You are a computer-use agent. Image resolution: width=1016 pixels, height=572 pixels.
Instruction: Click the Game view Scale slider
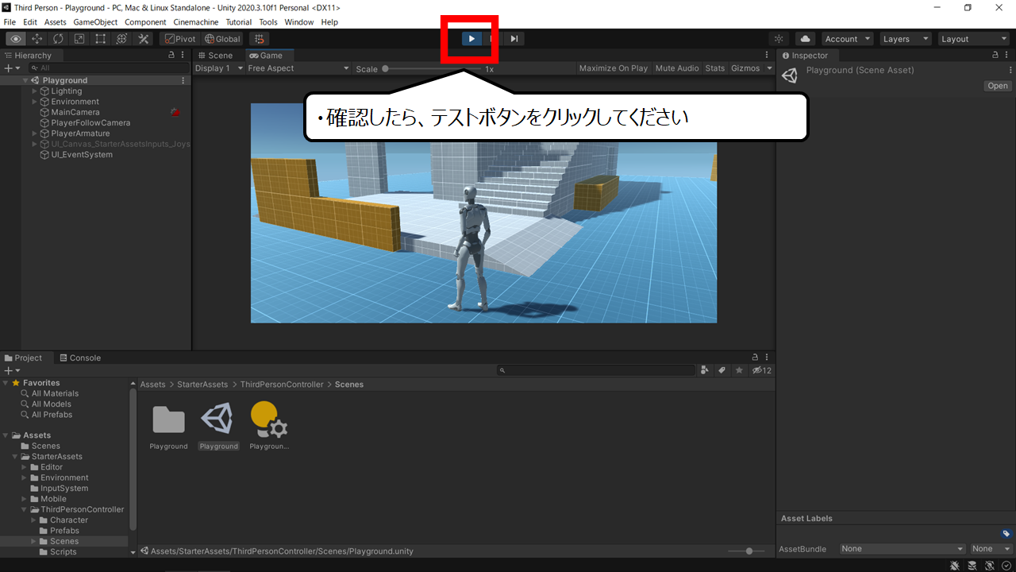click(x=432, y=69)
